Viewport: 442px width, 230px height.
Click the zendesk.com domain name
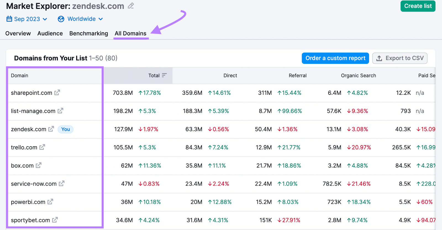click(x=29, y=129)
